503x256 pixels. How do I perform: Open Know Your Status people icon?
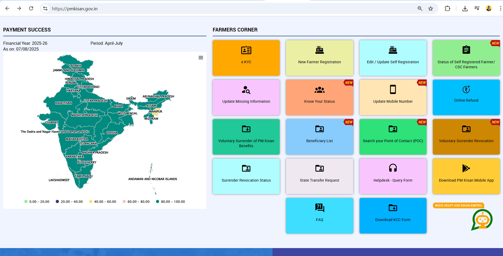[x=319, y=90]
